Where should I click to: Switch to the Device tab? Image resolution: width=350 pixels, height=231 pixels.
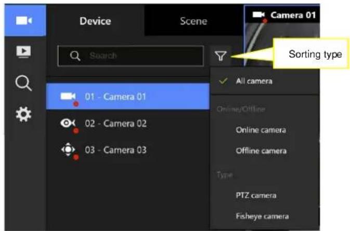(95, 21)
